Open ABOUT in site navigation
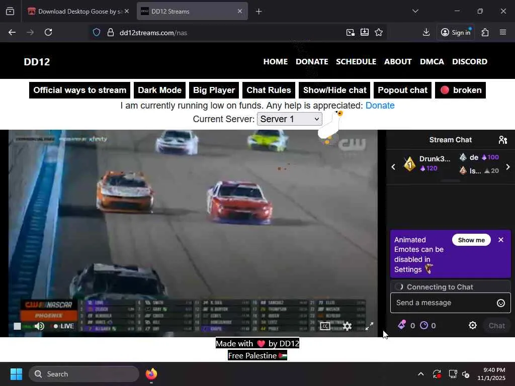Screen dimensions: 515x386 398,62
